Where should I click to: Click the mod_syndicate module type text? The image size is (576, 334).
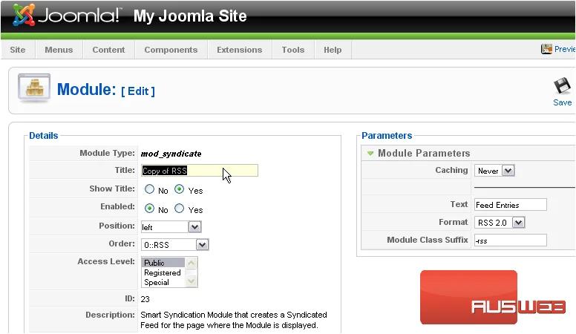[171, 154]
